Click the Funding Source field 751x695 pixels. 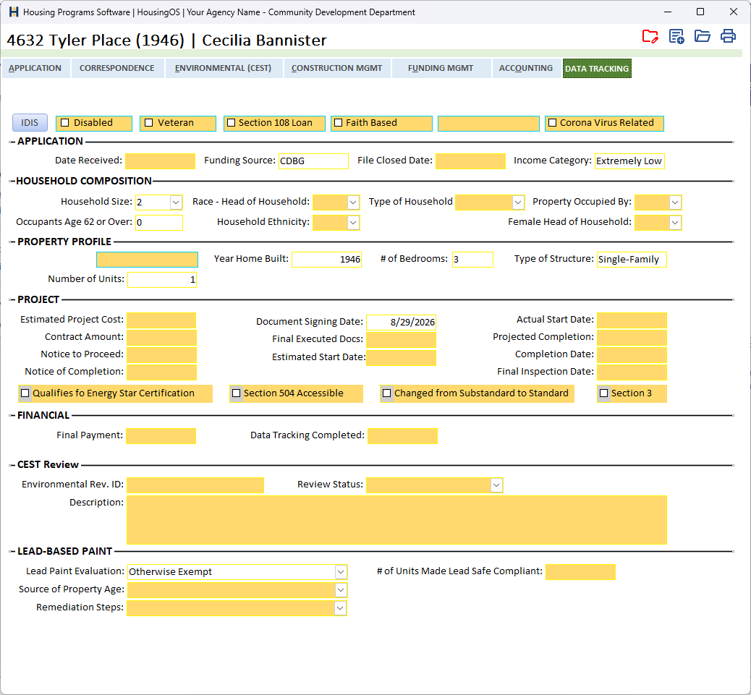point(313,161)
